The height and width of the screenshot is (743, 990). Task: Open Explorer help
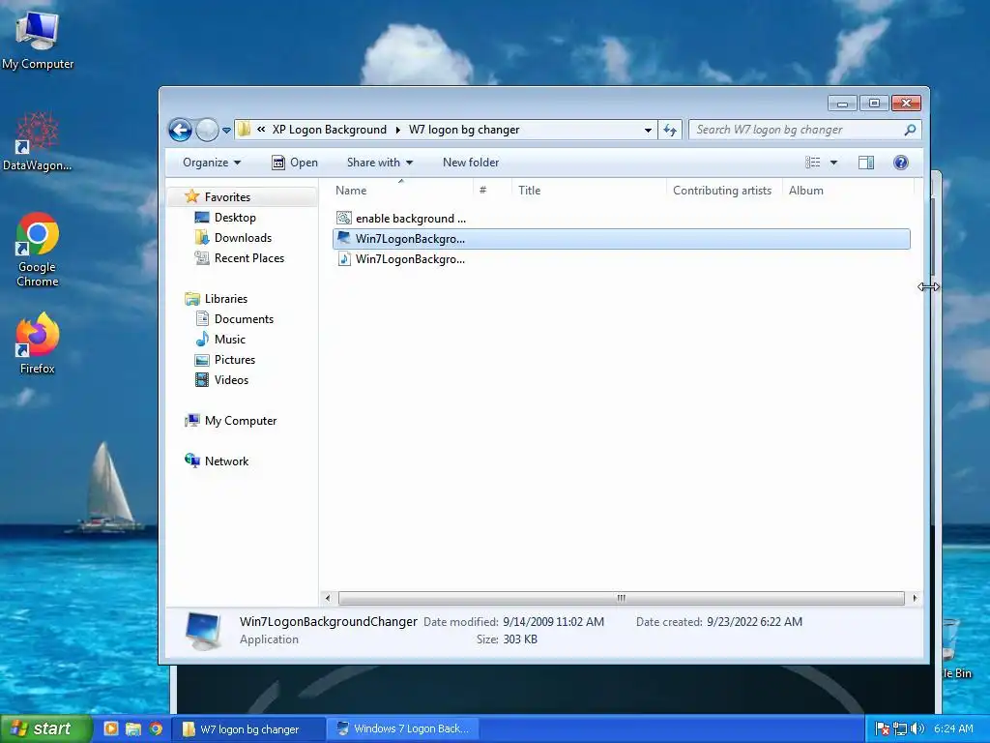pyautogui.click(x=901, y=163)
